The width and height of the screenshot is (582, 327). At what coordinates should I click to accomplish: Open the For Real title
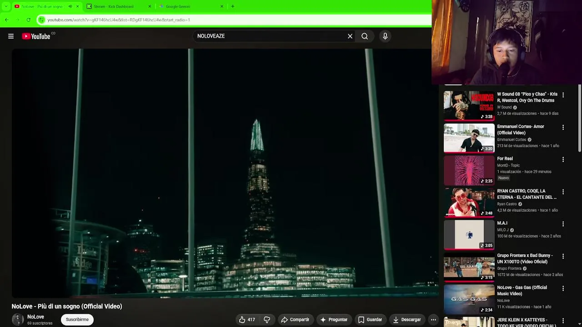coord(505,159)
